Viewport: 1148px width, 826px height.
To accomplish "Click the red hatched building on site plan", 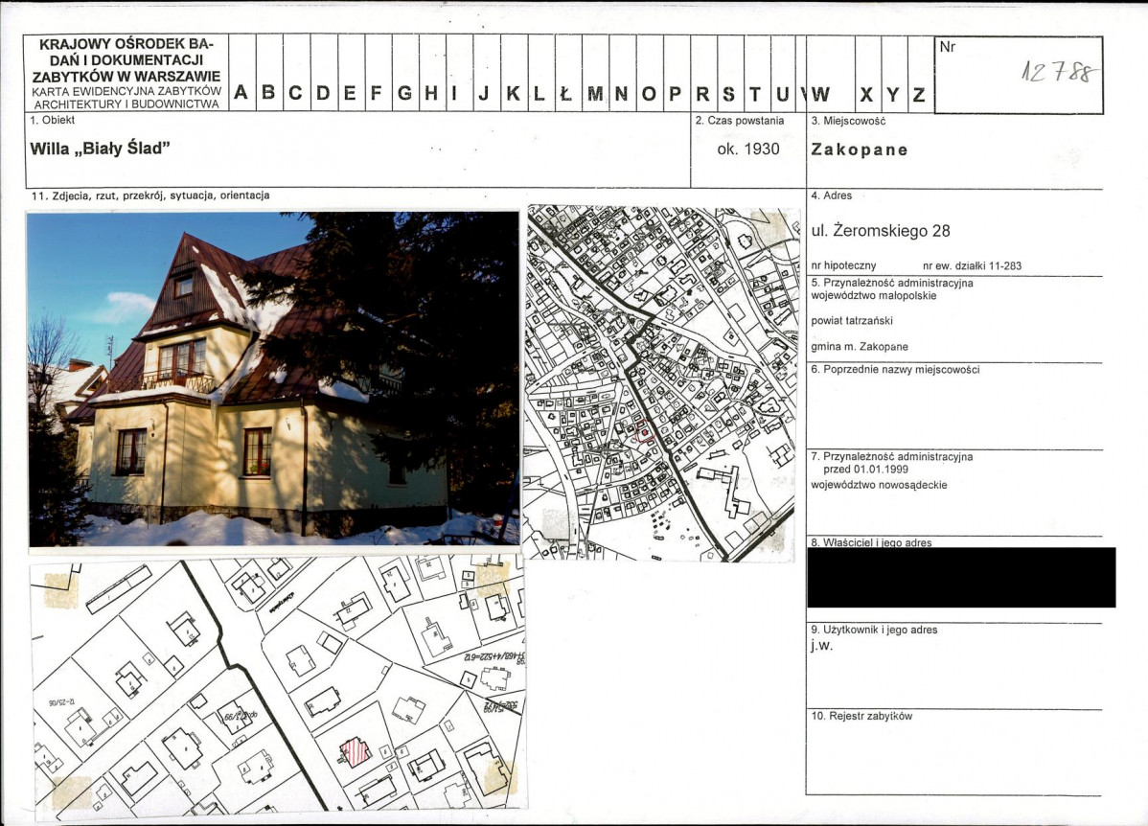I will tap(356, 750).
